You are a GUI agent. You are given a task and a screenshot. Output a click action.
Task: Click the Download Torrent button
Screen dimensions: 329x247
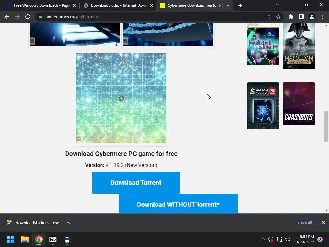pyautogui.click(x=136, y=183)
